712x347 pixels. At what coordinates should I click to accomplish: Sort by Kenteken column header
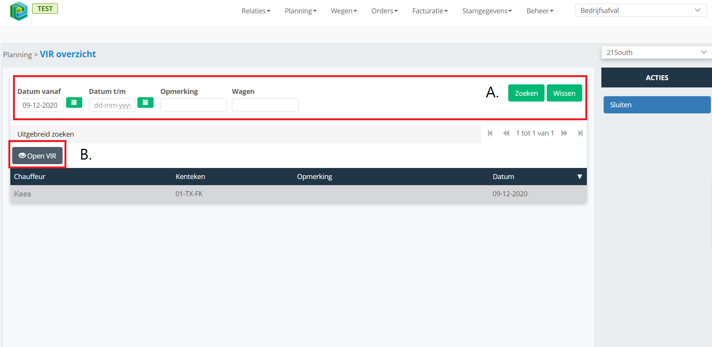coord(190,177)
